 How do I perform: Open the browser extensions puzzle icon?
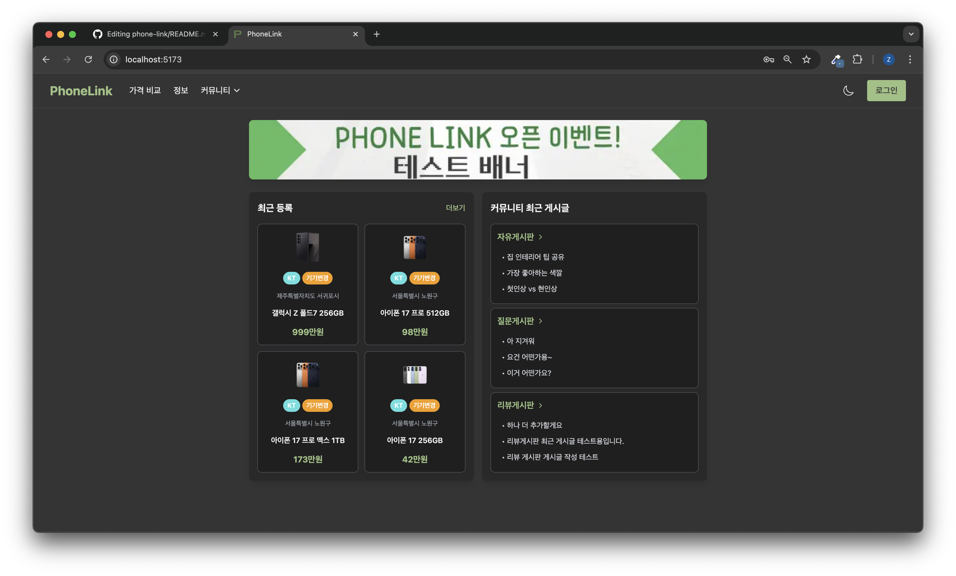click(x=857, y=59)
